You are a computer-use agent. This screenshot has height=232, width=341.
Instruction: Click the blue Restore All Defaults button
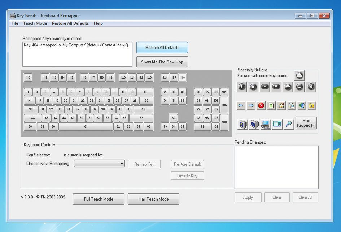point(162,48)
